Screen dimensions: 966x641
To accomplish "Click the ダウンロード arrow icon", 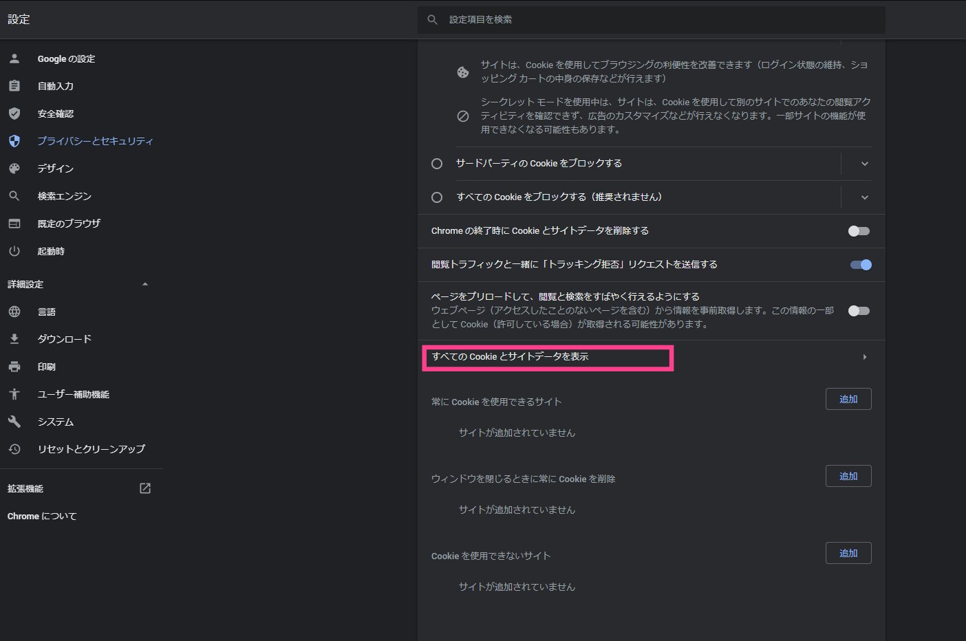I will click(x=14, y=339).
